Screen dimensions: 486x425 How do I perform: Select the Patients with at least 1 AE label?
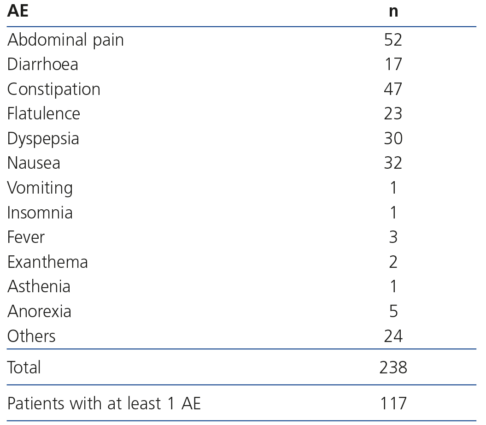(104, 404)
